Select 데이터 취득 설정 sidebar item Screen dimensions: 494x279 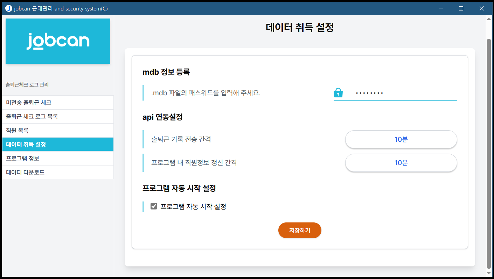58,144
